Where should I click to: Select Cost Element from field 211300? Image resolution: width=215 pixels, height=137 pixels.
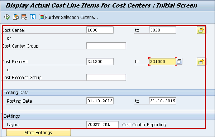100,62
